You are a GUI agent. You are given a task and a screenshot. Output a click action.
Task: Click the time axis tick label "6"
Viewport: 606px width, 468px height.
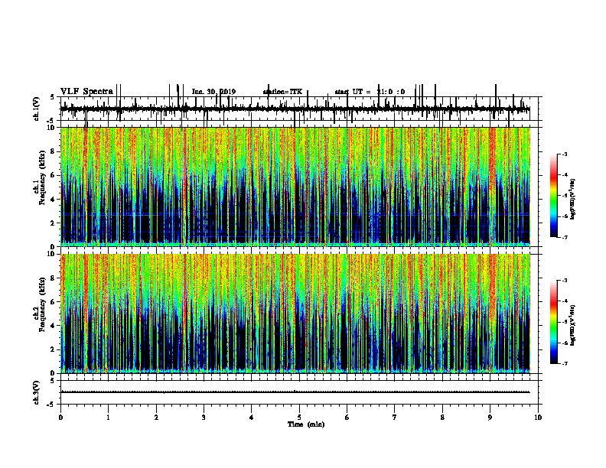click(x=347, y=418)
